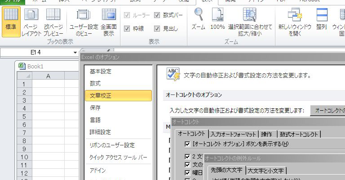
Task: Select 保存 in options sidebar
Action: tap(119, 108)
